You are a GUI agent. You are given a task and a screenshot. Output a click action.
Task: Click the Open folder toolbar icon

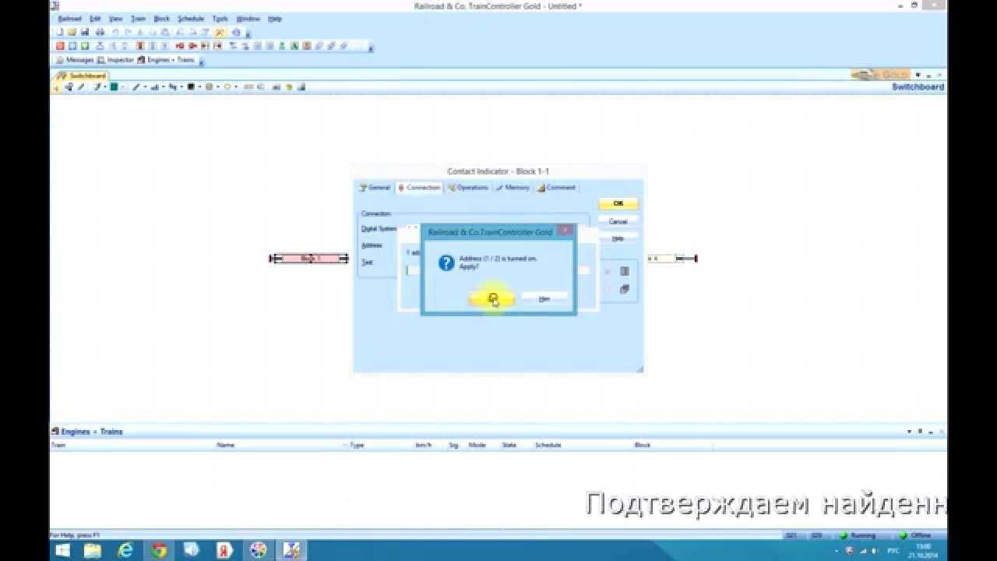72,33
